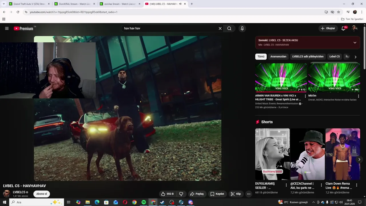Go back in browser history

[x=4, y=12]
